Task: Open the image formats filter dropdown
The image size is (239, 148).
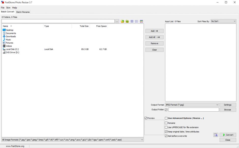Action: pyautogui.click(x=72, y=140)
